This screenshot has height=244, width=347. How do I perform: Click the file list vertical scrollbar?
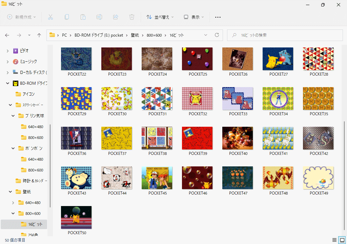(344, 175)
